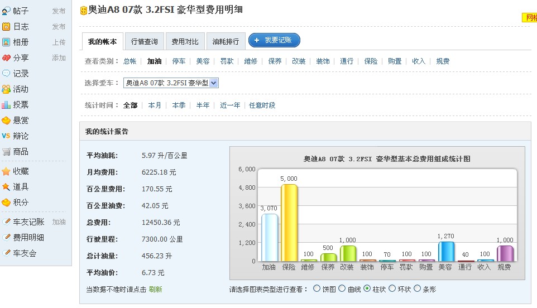The image size is (537, 308).
Task: Filter category by 加油
Action: pyautogui.click(x=154, y=61)
